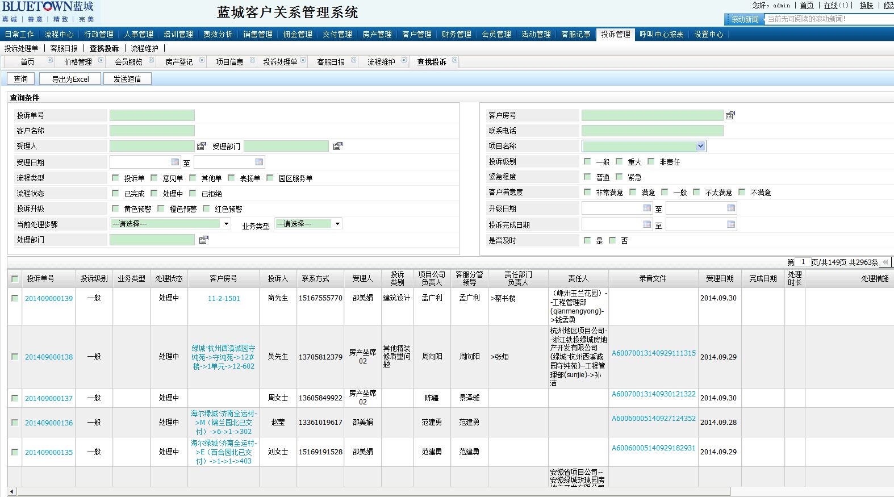Click the page number input box
The image size is (894, 497).
[803, 262]
